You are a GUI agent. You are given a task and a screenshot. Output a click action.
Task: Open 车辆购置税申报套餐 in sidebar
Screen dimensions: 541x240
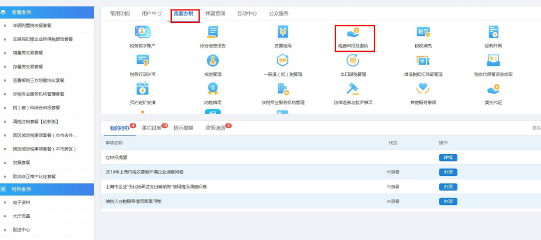(x=32, y=25)
